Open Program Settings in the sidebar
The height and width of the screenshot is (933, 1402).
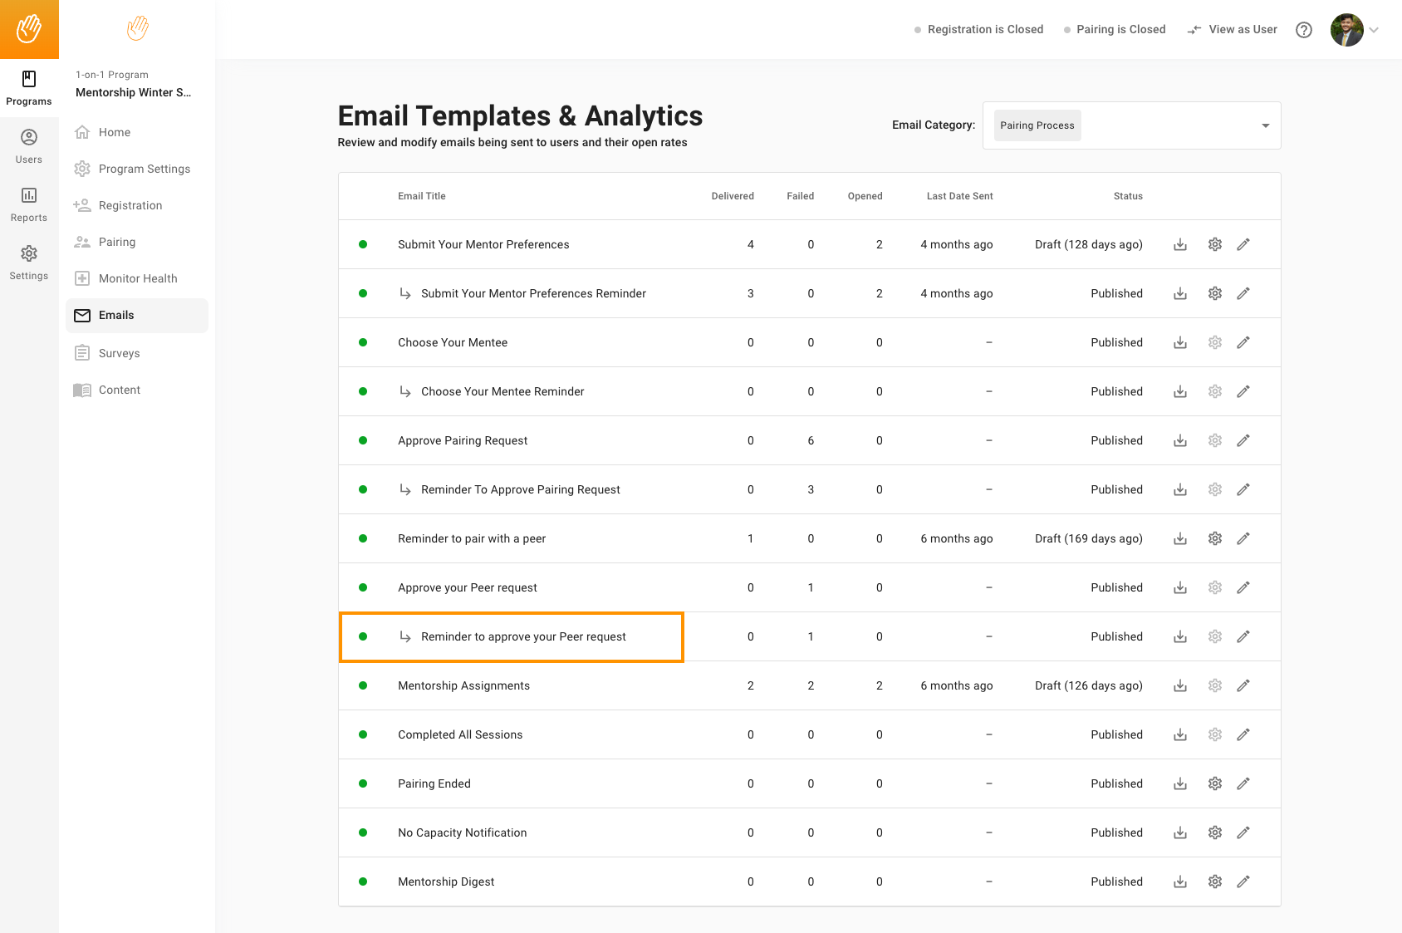(145, 169)
